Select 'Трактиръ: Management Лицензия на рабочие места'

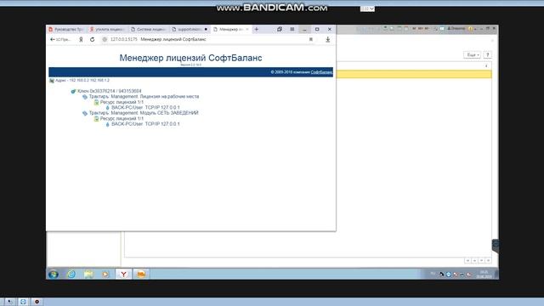(x=144, y=97)
